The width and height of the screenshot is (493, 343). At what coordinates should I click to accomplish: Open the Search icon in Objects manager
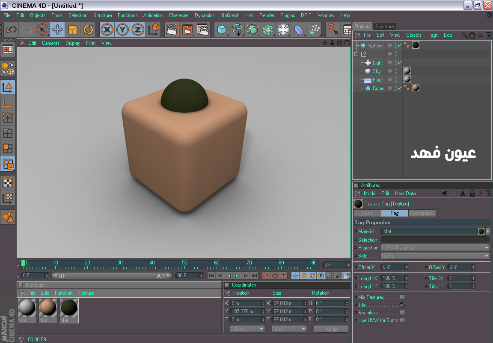[x=464, y=35]
